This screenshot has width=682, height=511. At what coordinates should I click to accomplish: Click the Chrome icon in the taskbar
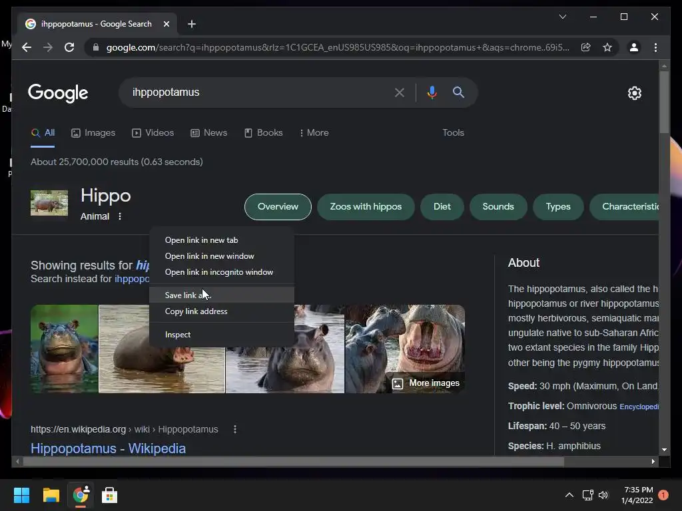point(81,495)
